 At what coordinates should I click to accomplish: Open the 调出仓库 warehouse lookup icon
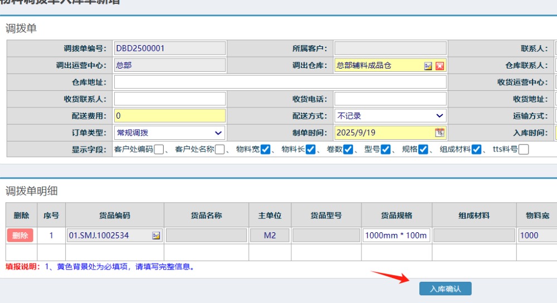coord(428,66)
